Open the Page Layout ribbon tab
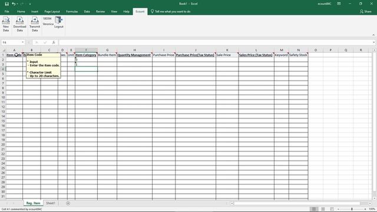The image size is (377, 212). 52,12
